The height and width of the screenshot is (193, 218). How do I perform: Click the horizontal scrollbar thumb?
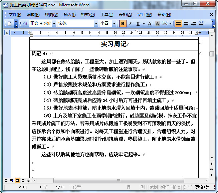click(x=119, y=181)
